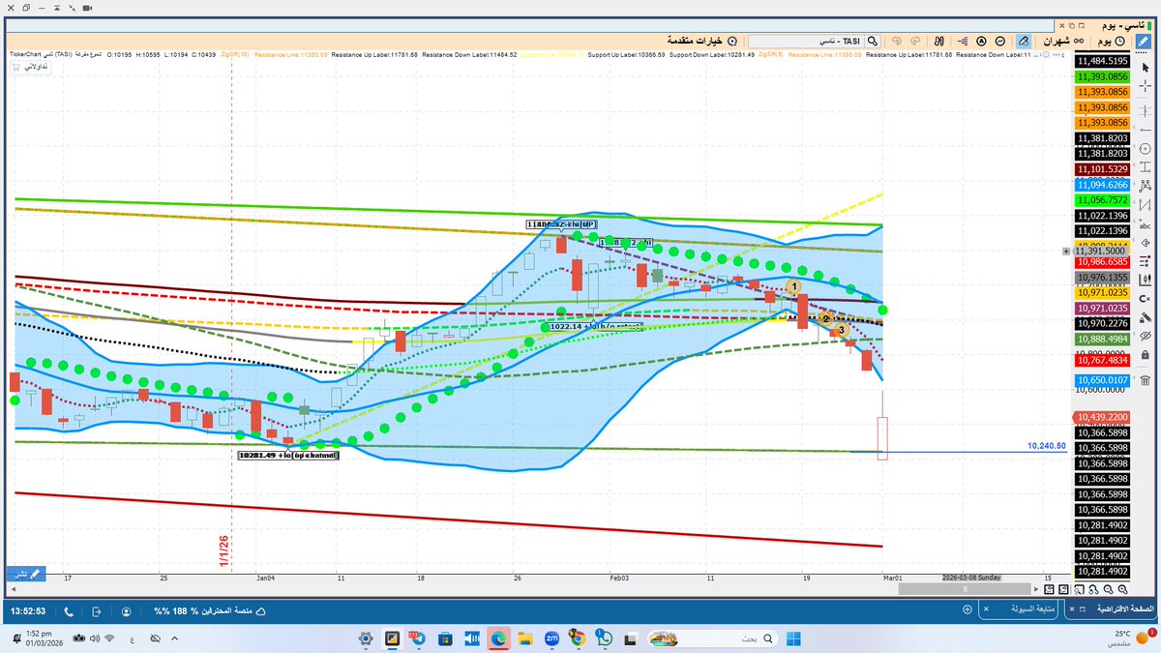Screen dimensions: 1161x653
Task: Click the 11,056.7572 green price label
Action: coord(1103,199)
